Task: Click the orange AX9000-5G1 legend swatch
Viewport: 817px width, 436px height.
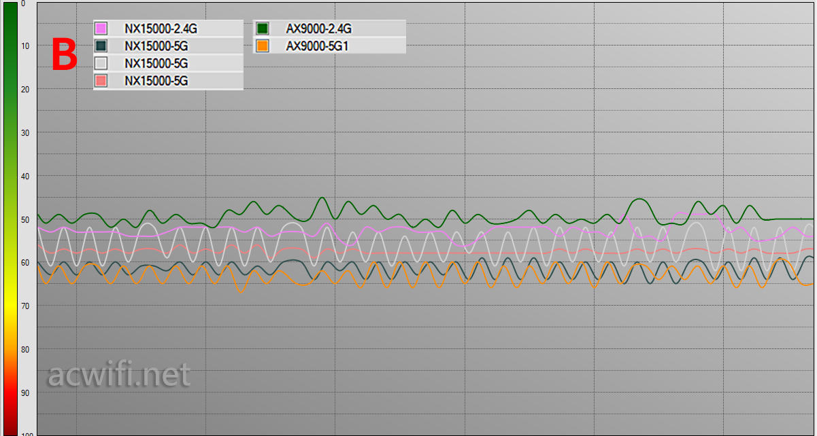Action: [x=263, y=46]
